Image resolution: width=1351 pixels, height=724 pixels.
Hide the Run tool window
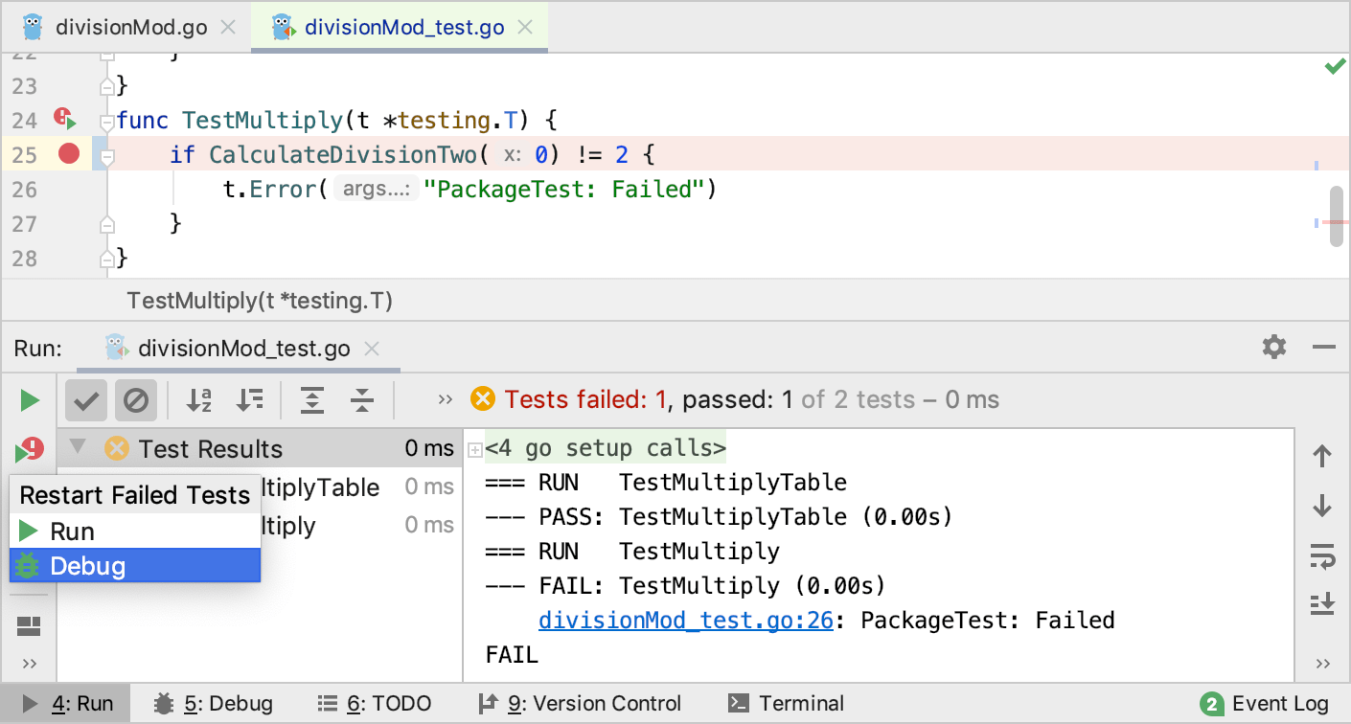[1324, 347]
